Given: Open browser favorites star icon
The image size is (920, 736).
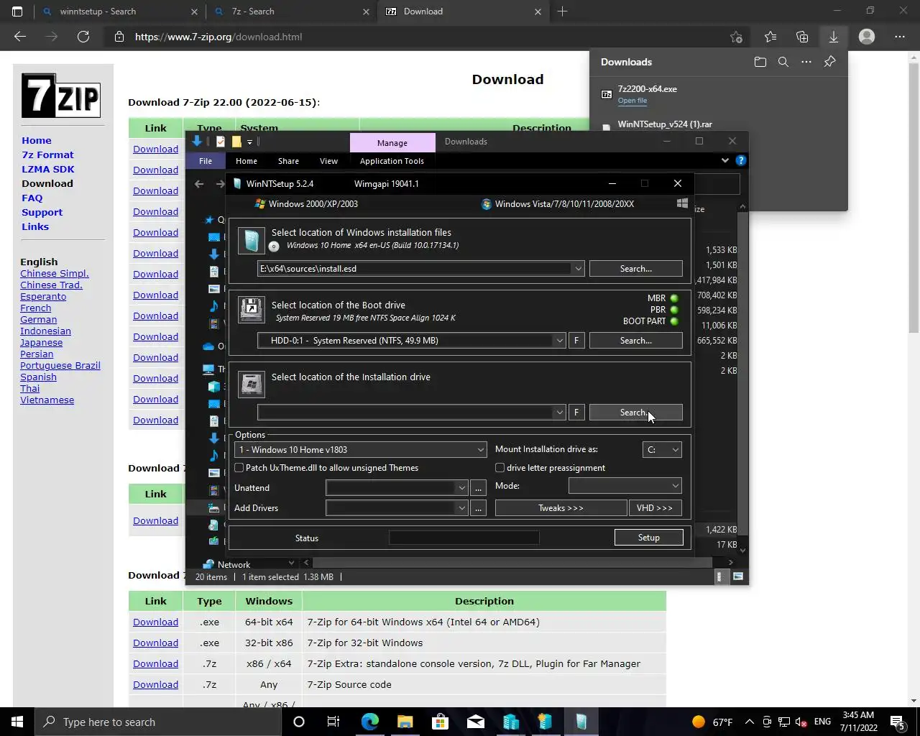Looking at the screenshot, I should click(x=770, y=37).
